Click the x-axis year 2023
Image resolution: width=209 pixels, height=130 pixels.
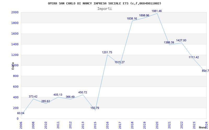point(194,125)
